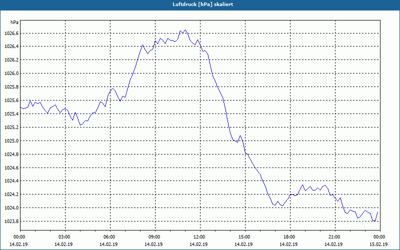Select the 06:00 time label
400x250 pixels.
(110, 237)
